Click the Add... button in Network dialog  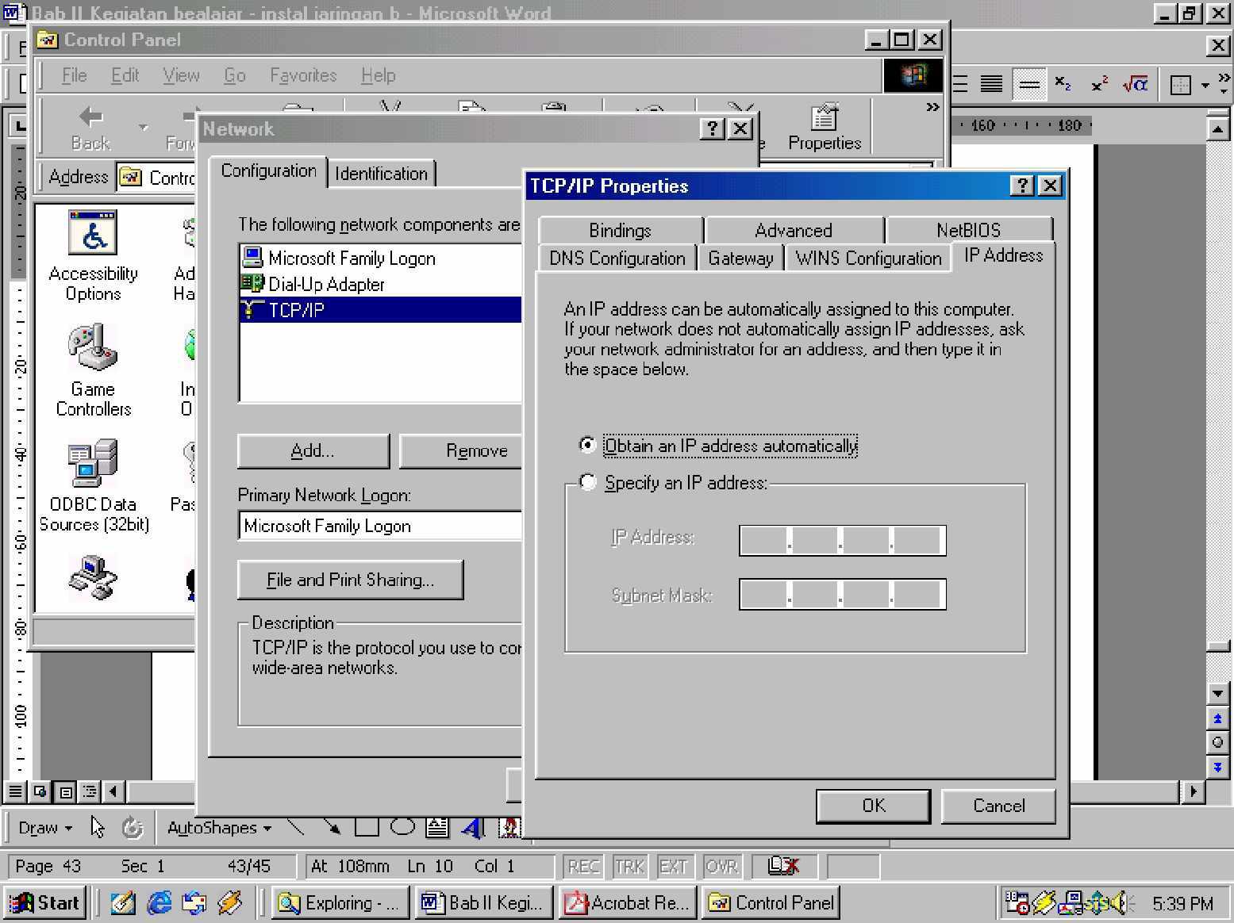tap(313, 450)
